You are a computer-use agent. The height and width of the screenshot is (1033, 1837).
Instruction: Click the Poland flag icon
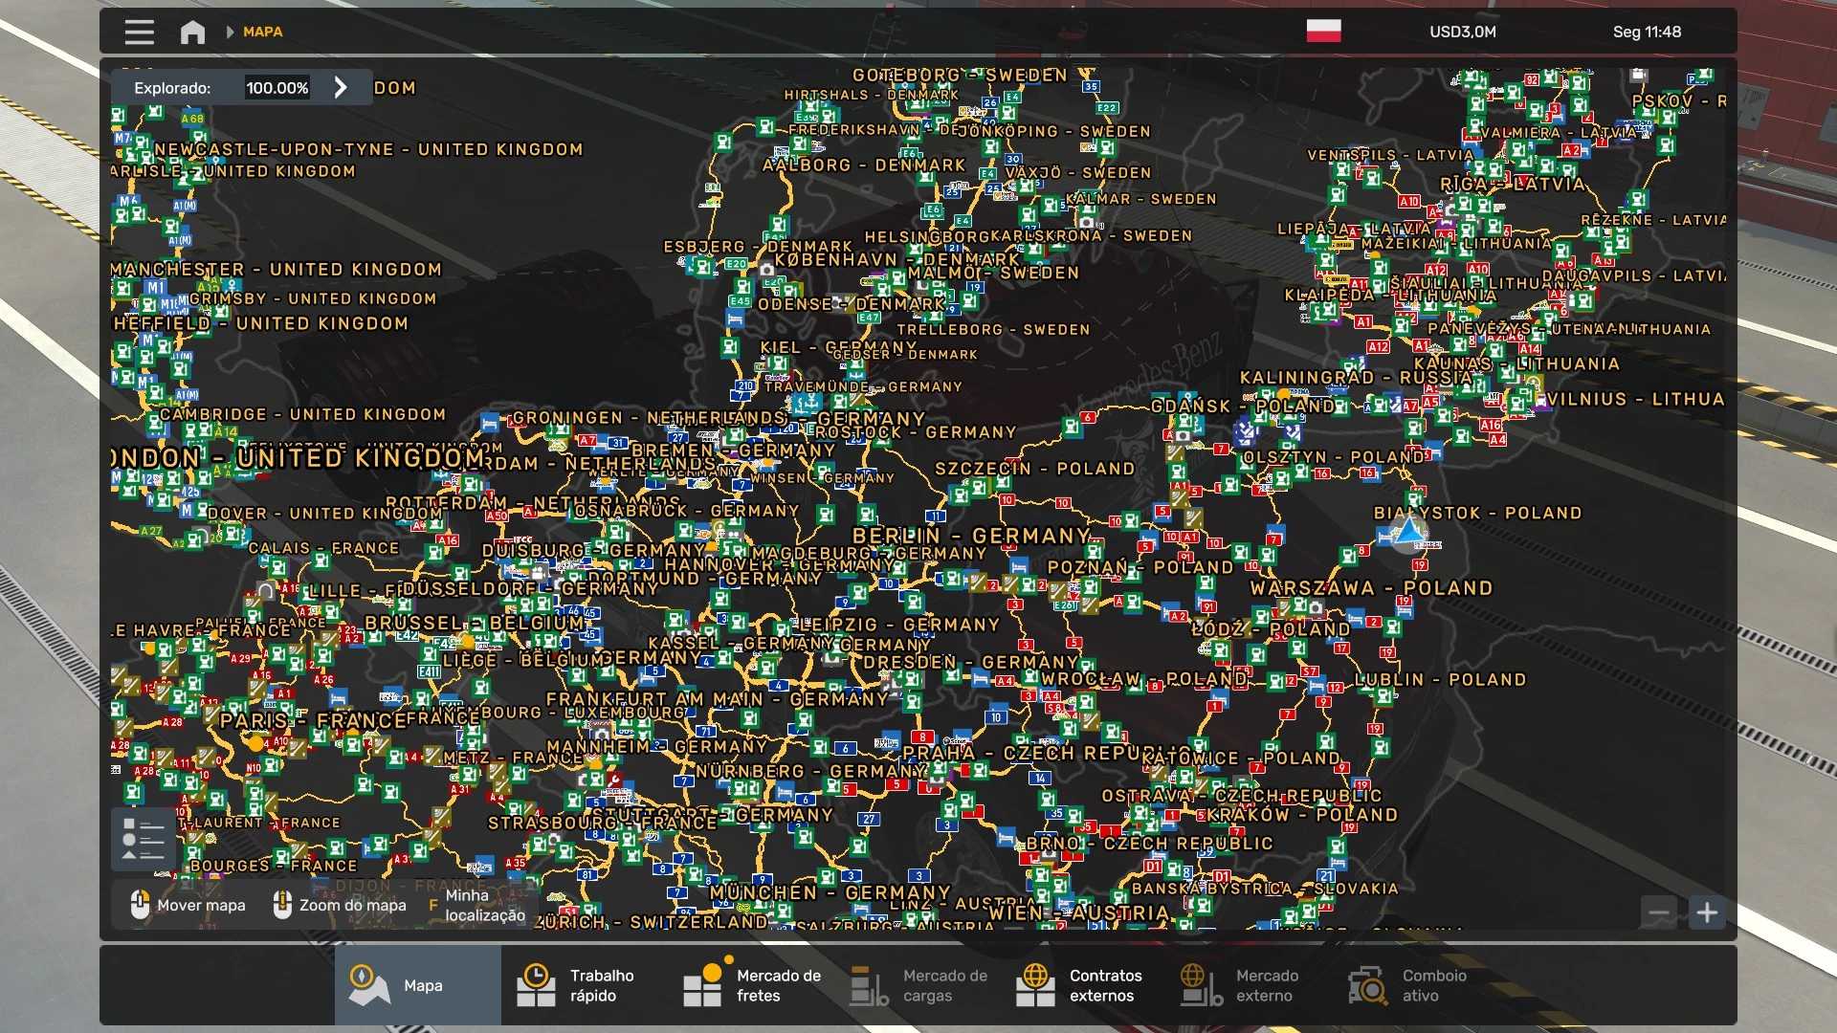tap(1323, 32)
